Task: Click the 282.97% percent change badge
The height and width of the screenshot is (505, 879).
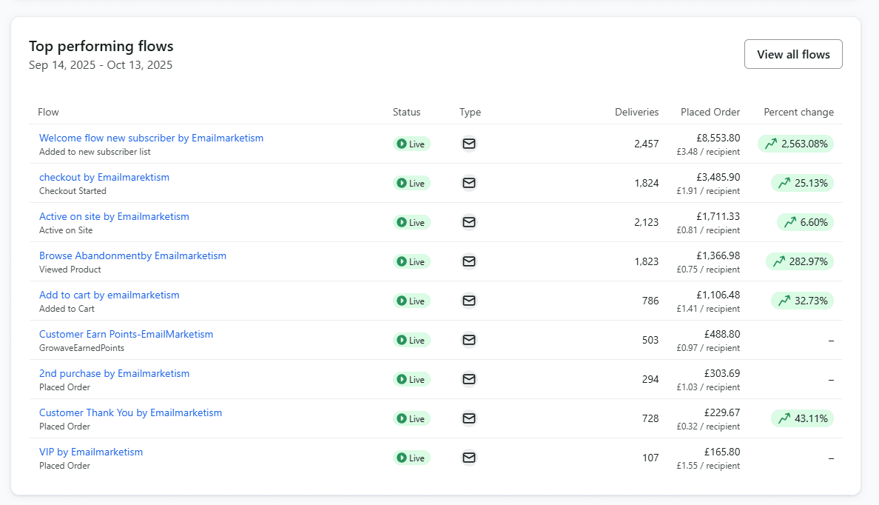Action: click(800, 261)
